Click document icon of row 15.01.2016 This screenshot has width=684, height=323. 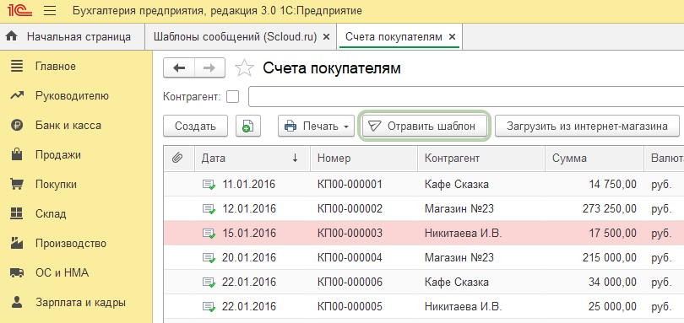point(209,234)
